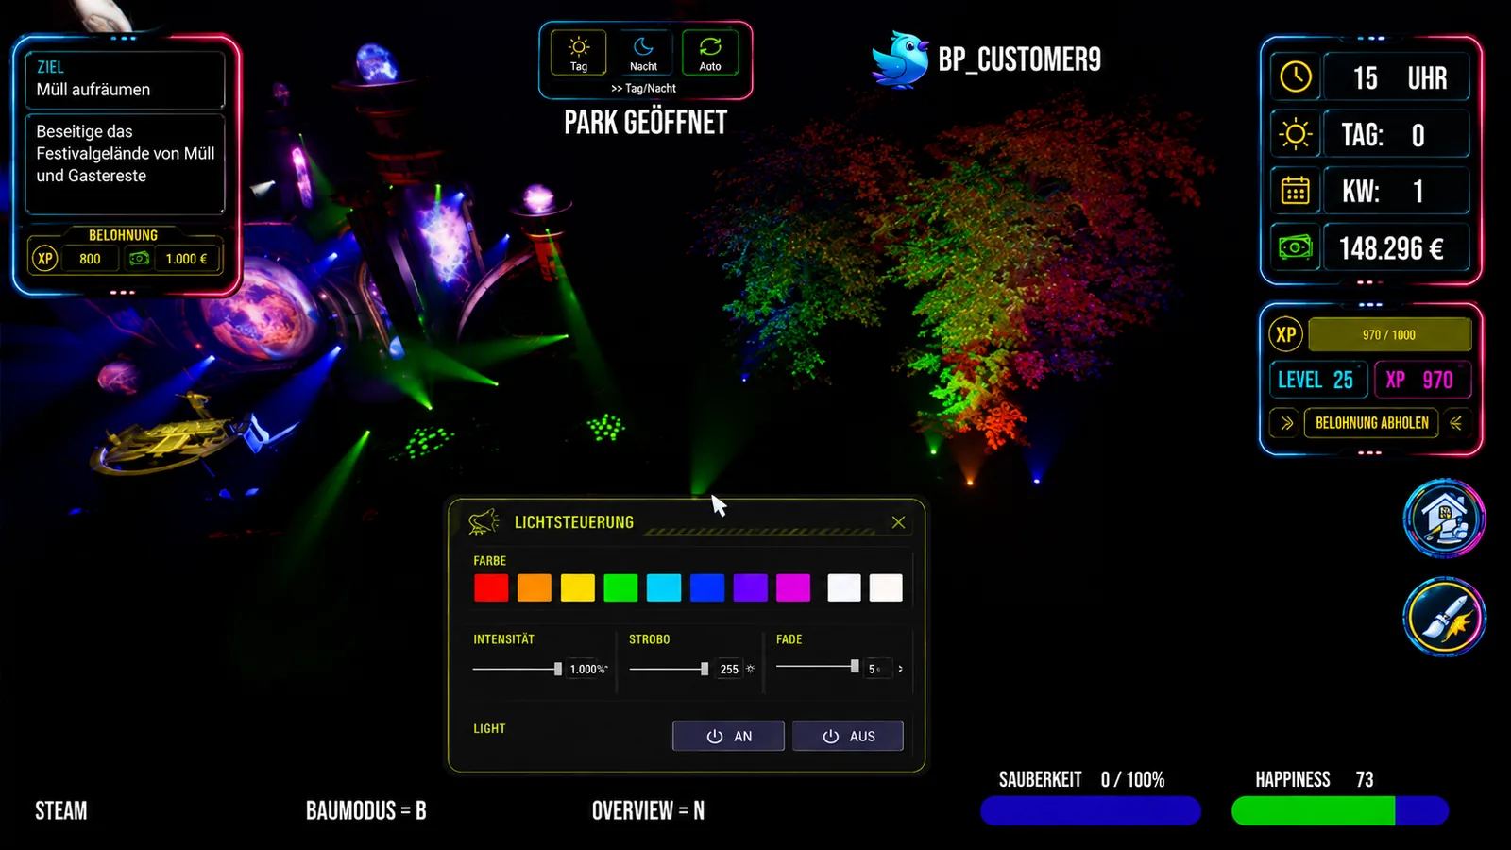Image resolution: width=1511 pixels, height=850 pixels.
Task: Turn the light on with AN
Action: coord(728,736)
